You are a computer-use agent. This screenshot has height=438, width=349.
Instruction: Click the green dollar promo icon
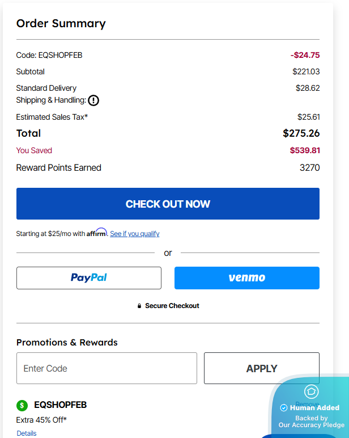point(22,405)
